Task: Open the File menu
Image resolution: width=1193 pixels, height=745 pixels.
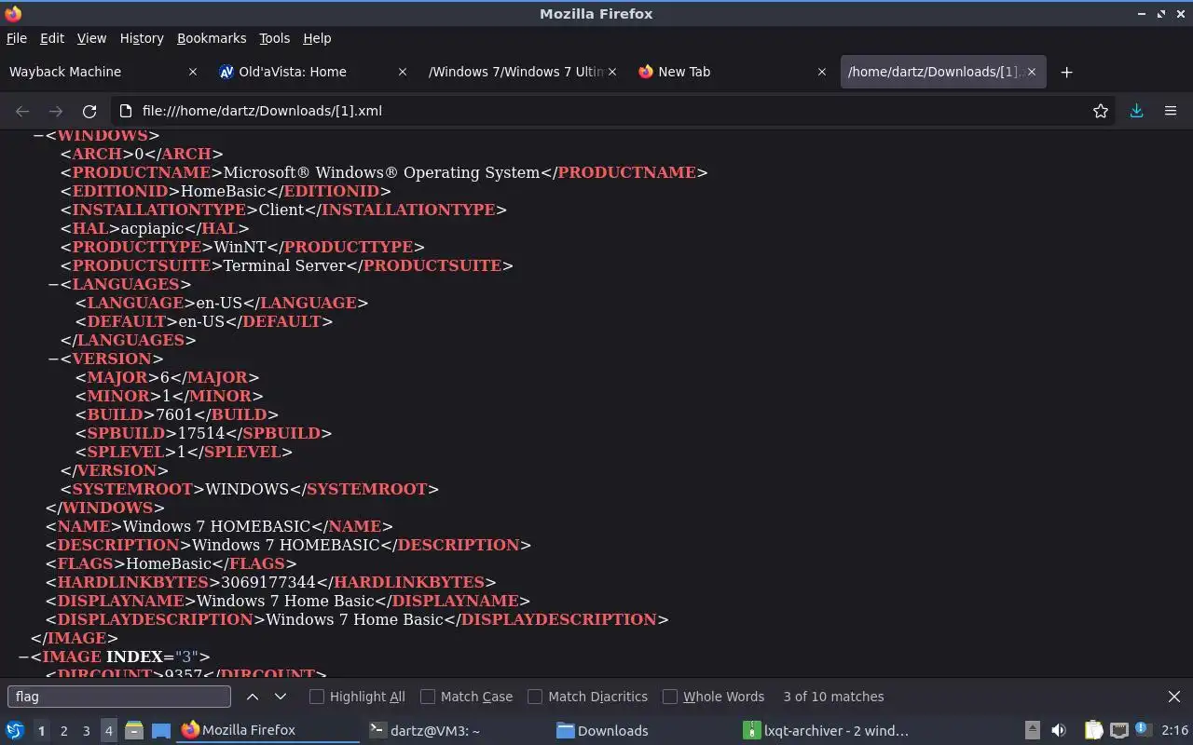Action: [17, 38]
